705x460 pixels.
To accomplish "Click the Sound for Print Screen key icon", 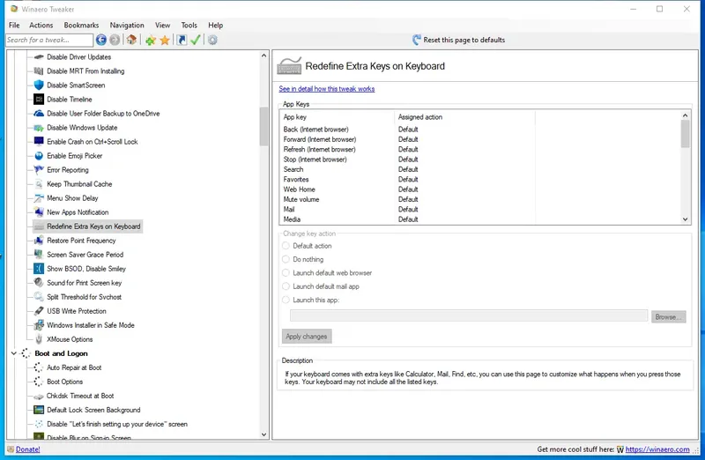I will click(39, 283).
